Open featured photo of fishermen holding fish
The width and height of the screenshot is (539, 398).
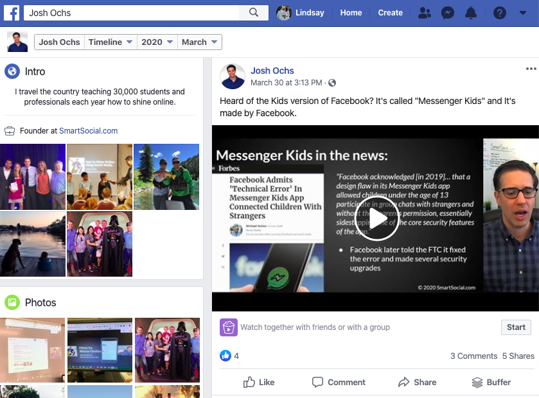pos(166,177)
